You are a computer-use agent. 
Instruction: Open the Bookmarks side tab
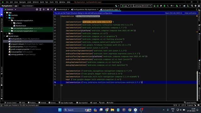pyautogui.click(x=2, y=82)
